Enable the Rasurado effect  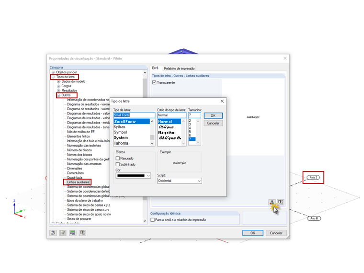click(118, 159)
